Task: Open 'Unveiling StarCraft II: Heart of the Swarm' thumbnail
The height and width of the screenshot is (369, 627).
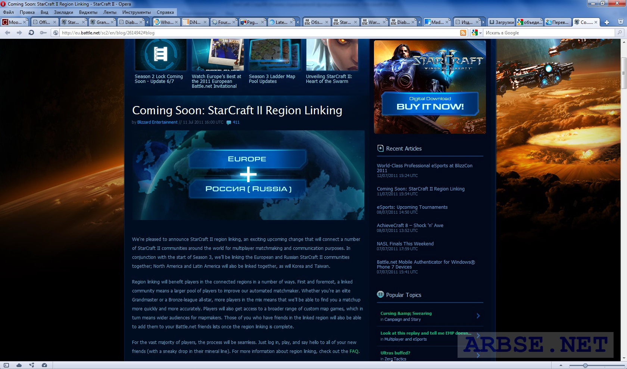Action: (x=332, y=55)
